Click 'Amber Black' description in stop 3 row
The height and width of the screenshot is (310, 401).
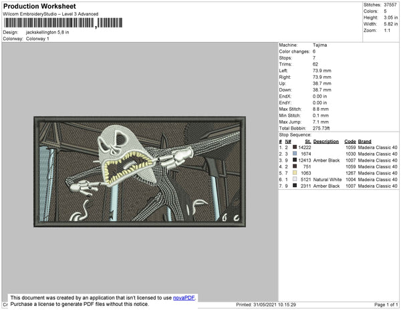[x=326, y=160]
